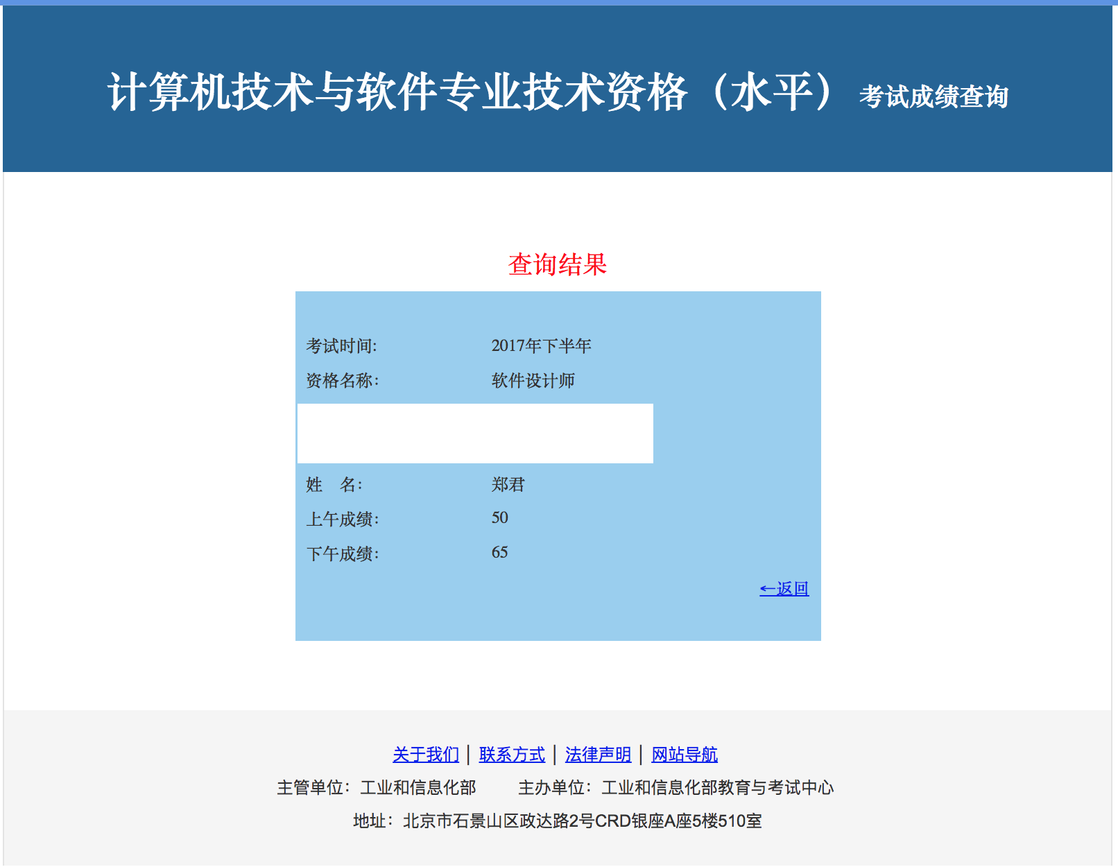Select the 2017年下半年 exam time value
This screenshot has height=867, width=1118.
541,346
